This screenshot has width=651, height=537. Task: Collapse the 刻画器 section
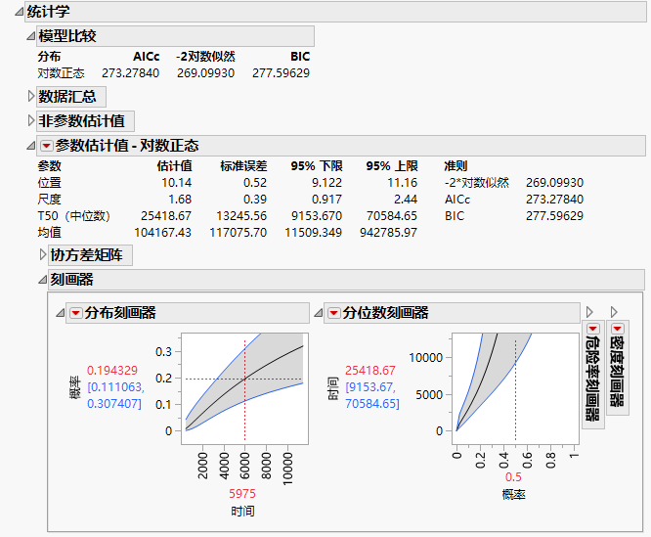[x=42, y=280]
